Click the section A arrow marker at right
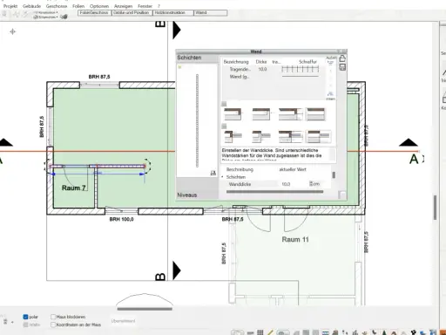This screenshot has width=446, height=335. (409, 142)
